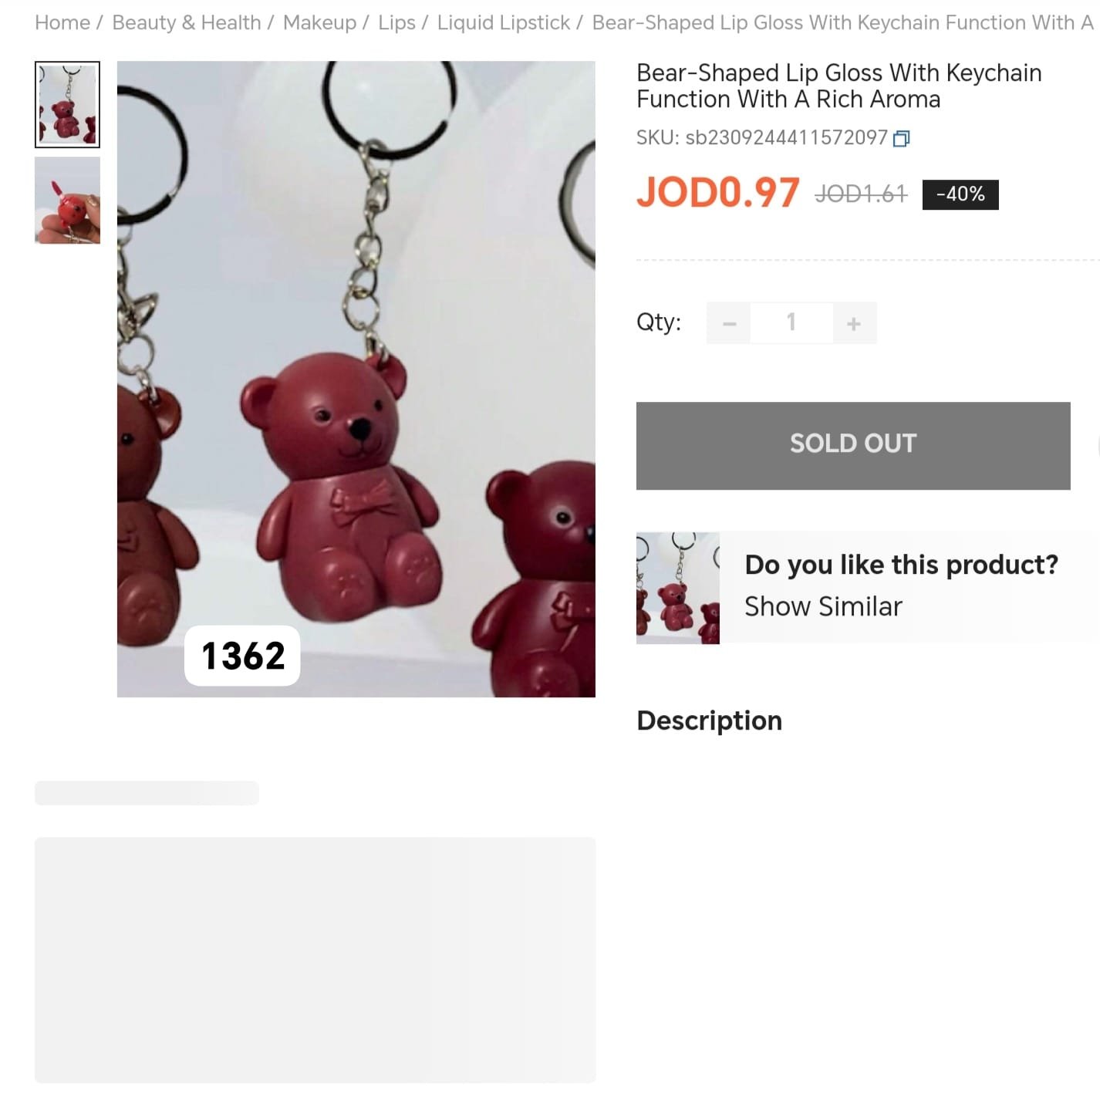
Task: Click the -40% discount badge
Action: pos(960,194)
